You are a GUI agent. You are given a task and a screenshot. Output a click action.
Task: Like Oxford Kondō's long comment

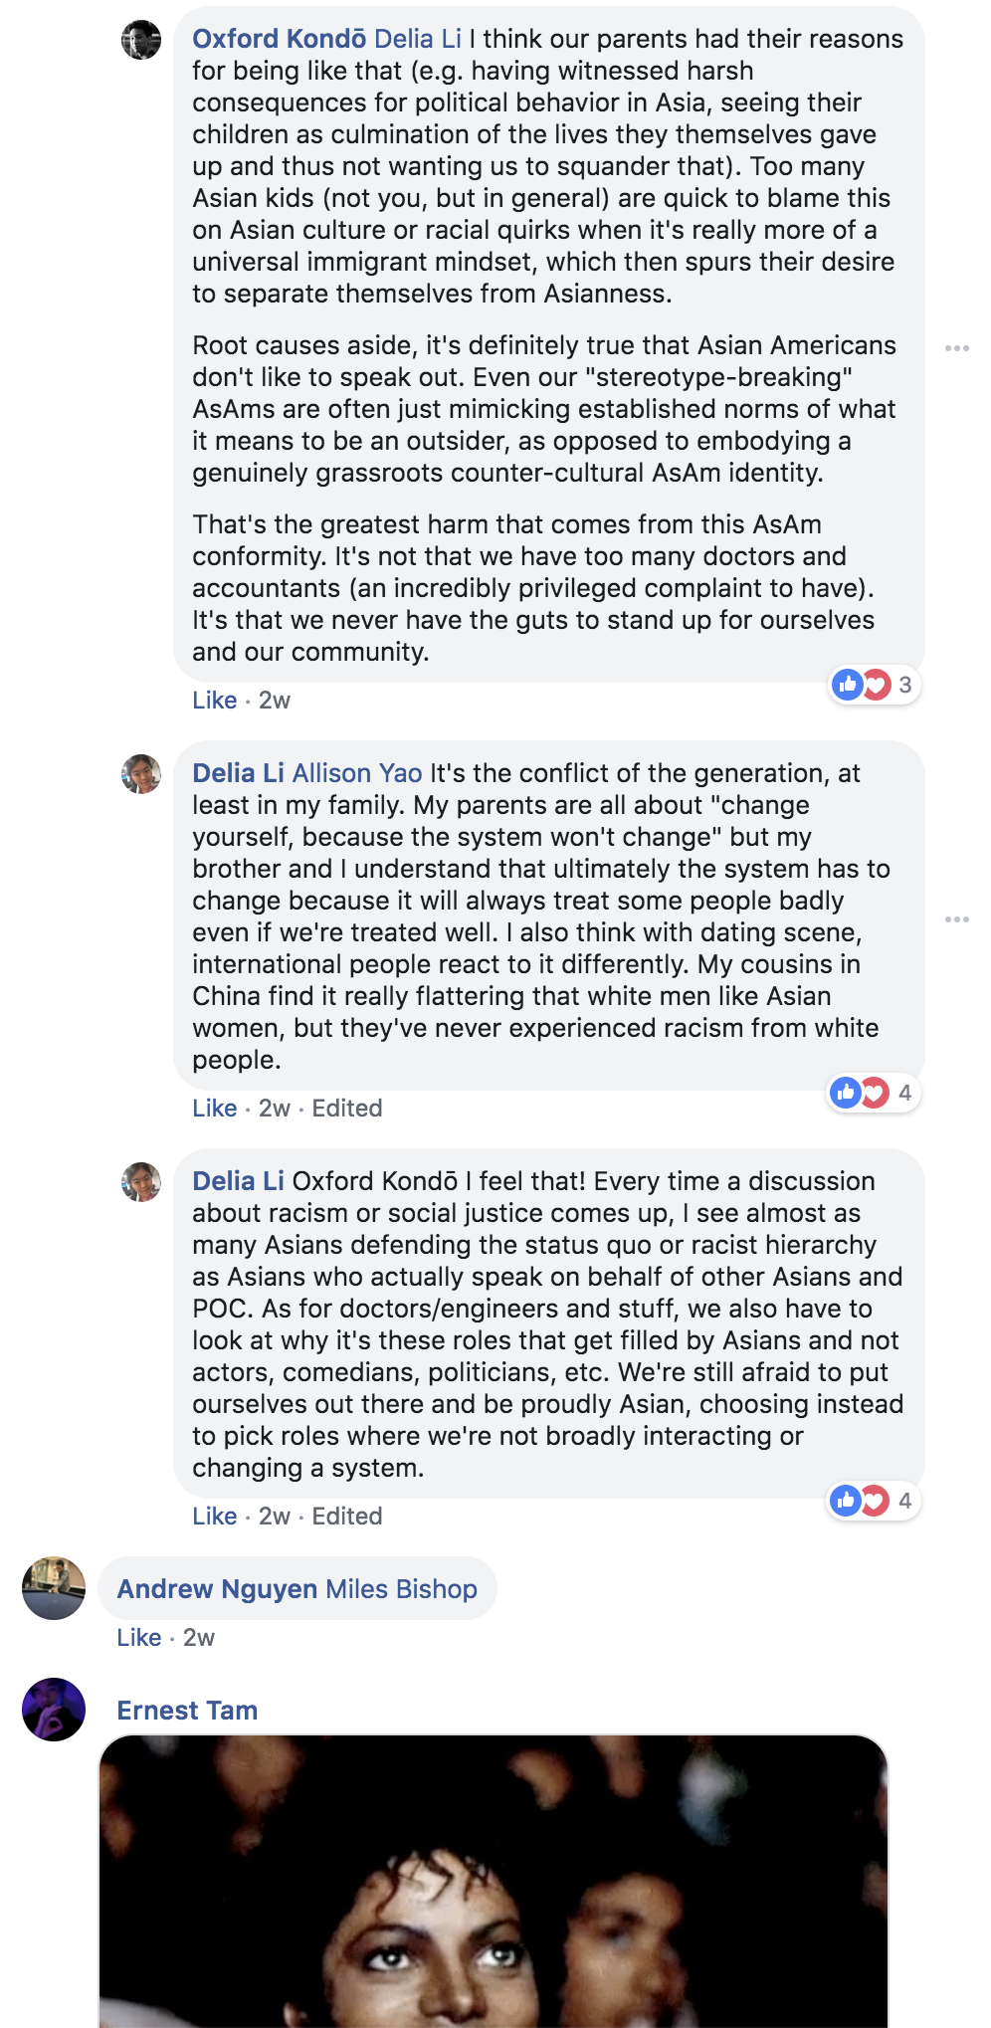[215, 701]
